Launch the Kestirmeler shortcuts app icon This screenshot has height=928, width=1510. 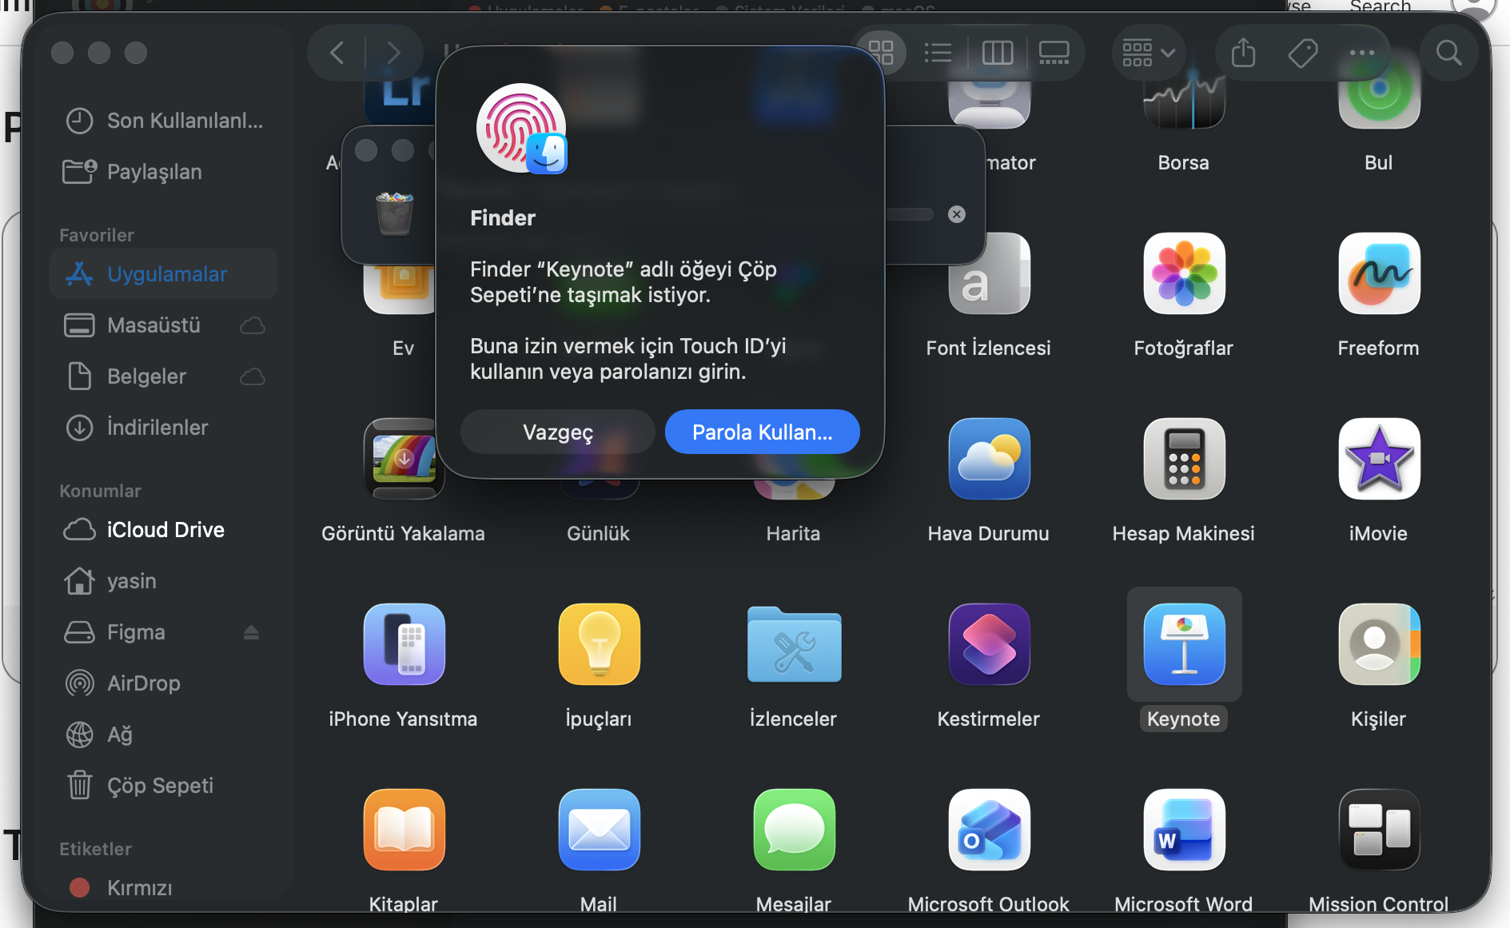pyautogui.click(x=989, y=644)
